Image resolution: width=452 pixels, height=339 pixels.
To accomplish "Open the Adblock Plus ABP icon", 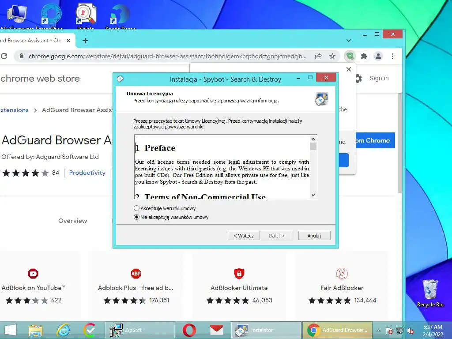I will 136,274.
